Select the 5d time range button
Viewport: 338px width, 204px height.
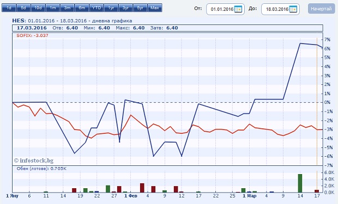tap(23, 8)
